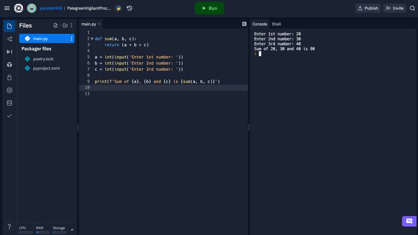Screen dimensions: 418x235
Task: Click the Replit logo icon
Action: coord(19,8)
